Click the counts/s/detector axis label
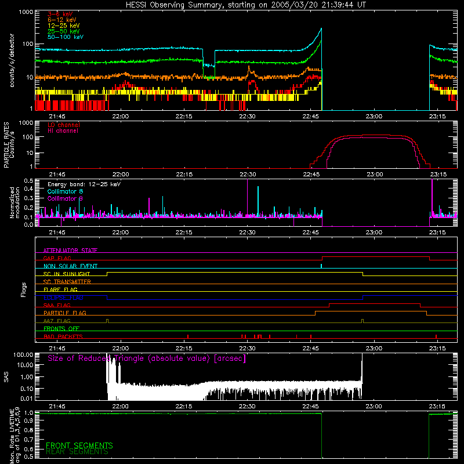Viewport: 464px width, 464px height. [x=12, y=60]
